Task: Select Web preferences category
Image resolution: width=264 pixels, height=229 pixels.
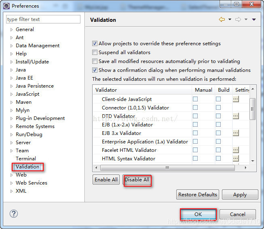Action: 21,175
